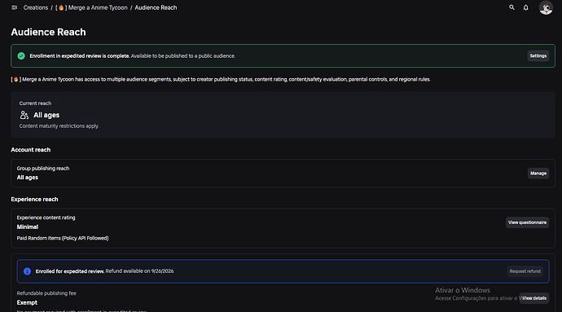562x312 pixels.
Task: Select Audience Reach breadcrumb
Action: [156, 7]
